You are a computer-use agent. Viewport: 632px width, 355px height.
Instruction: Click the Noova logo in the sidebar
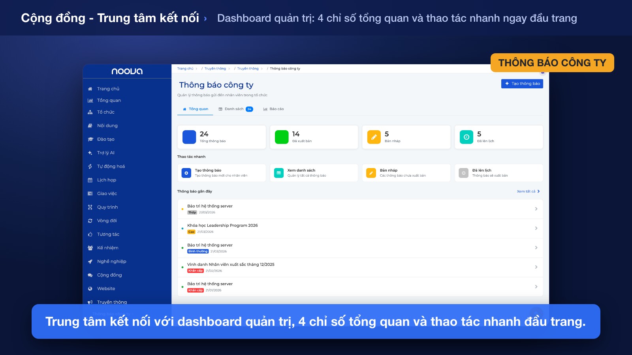pos(127,71)
